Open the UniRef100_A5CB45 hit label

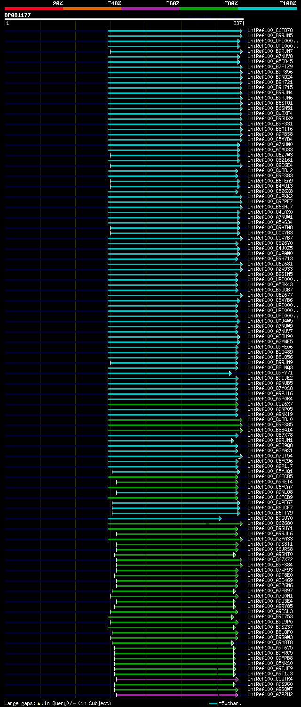(x=270, y=61)
